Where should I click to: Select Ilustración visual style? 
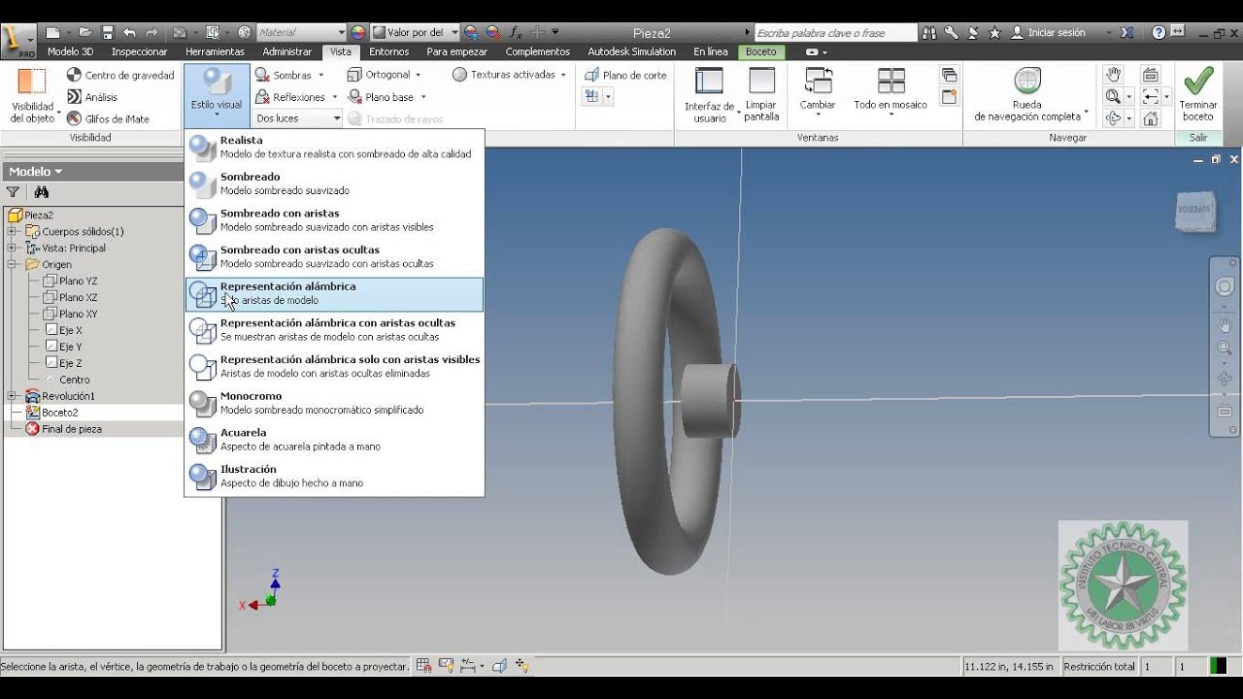[334, 476]
